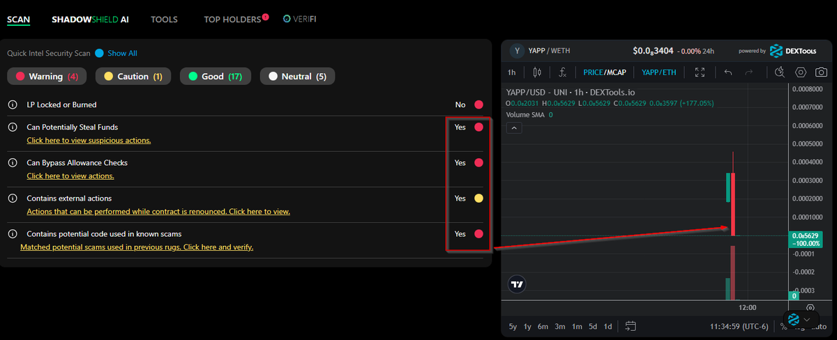Expand the DEXTools floating widget chevron

pos(807,319)
